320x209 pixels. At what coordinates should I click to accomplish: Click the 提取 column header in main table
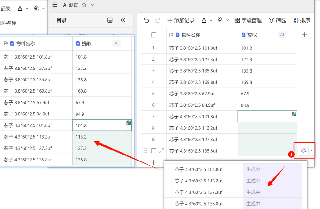(267, 35)
